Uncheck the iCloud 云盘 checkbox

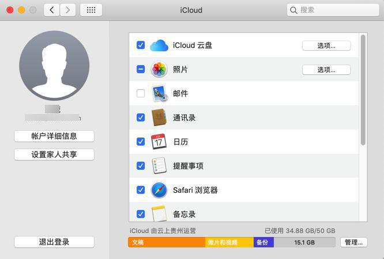pos(141,45)
